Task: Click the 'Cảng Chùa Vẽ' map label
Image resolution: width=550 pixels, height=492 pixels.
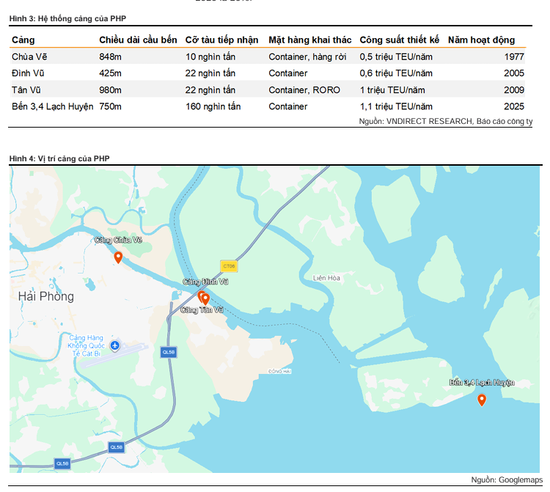Action: pyautogui.click(x=118, y=240)
